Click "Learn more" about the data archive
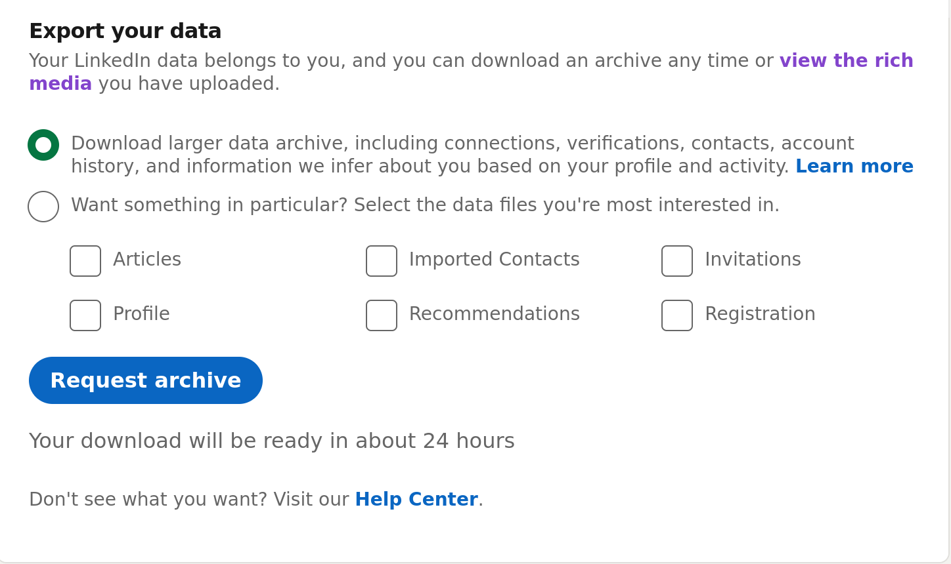The width and height of the screenshot is (951, 564). tap(854, 166)
